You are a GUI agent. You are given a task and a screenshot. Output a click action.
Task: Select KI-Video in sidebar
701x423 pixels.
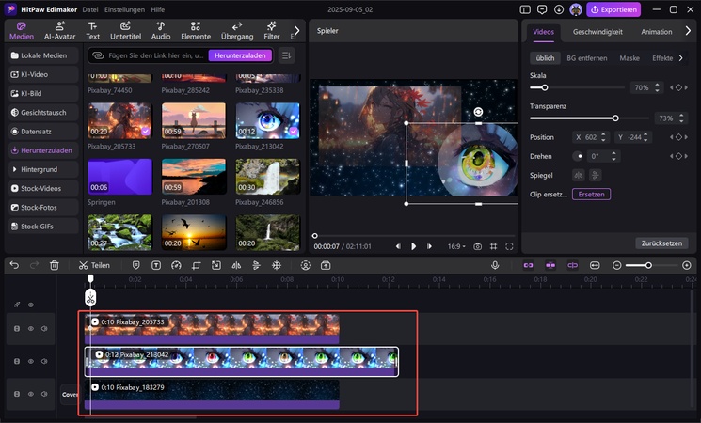pyautogui.click(x=43, y=74)
